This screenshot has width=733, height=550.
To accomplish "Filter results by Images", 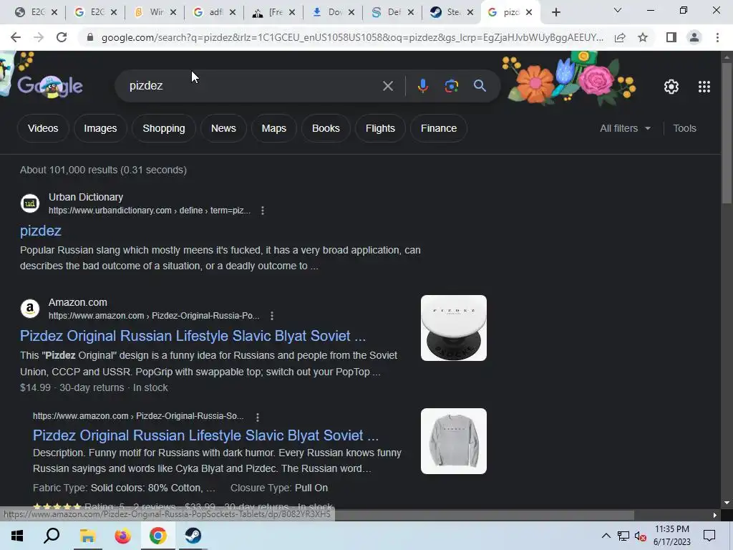I will pyautogui.click(x=100, y=128).
